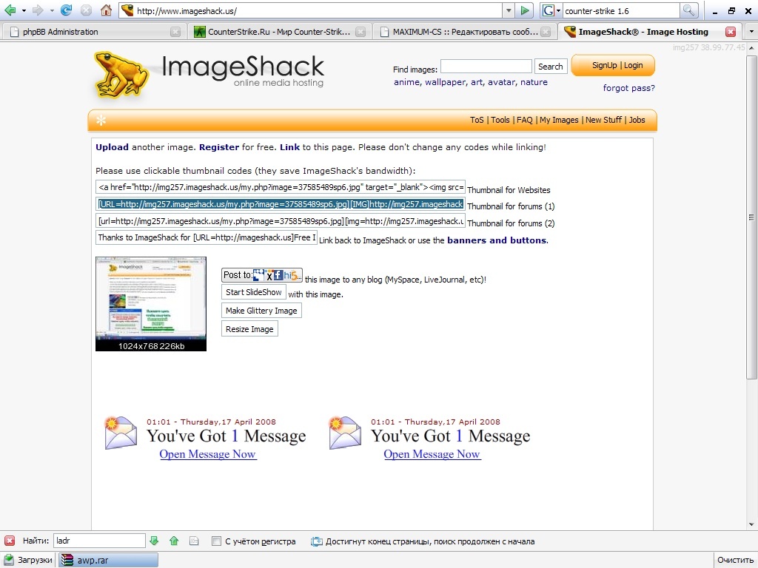Toggle the С учётом регистра checkbox

tap(217, 541)
